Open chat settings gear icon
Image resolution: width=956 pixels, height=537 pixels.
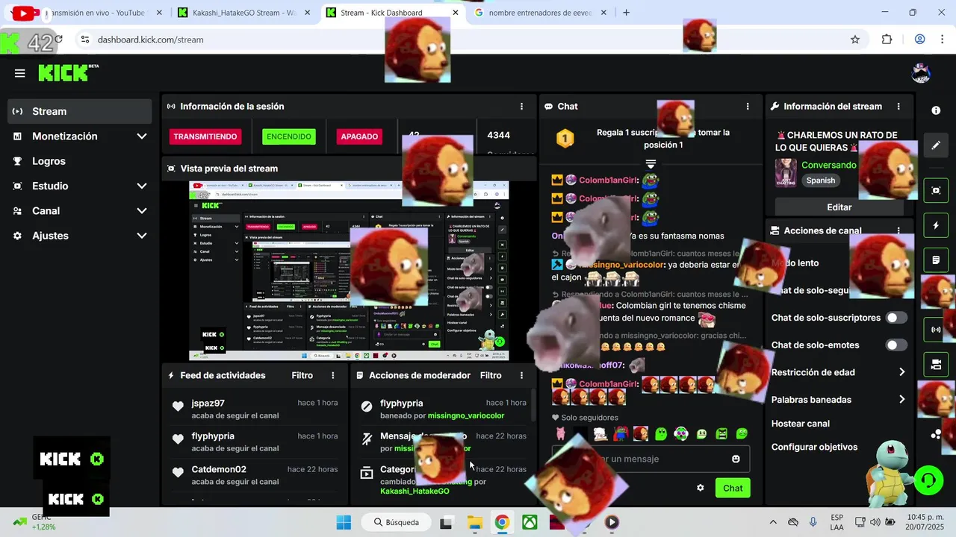[x=701, y=488]
